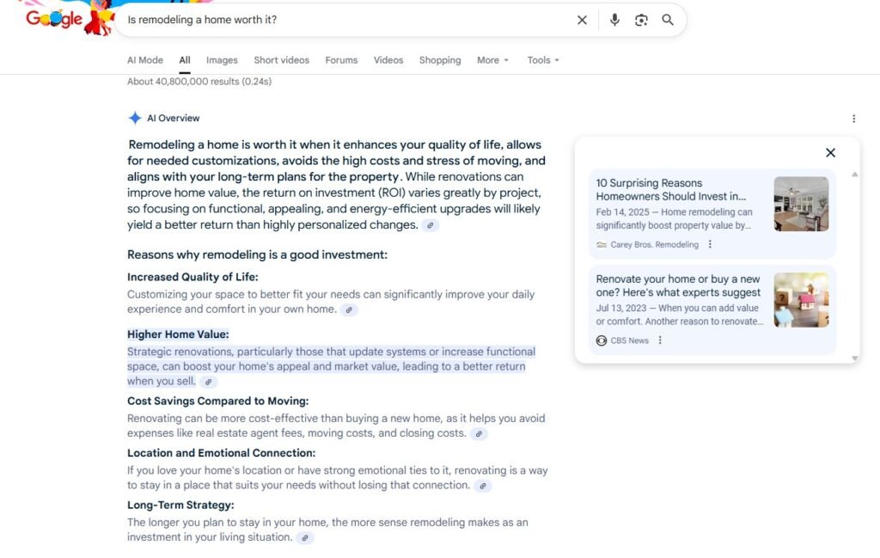Open CBS 'Renovate your home or buy' article
880x558 pixels.
tap(678, 285)
